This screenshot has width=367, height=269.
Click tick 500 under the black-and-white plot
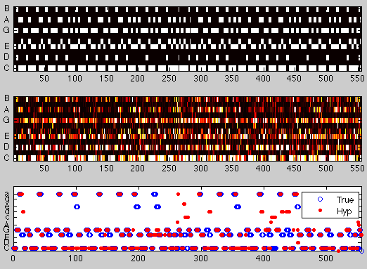click(x=326, y=79)
